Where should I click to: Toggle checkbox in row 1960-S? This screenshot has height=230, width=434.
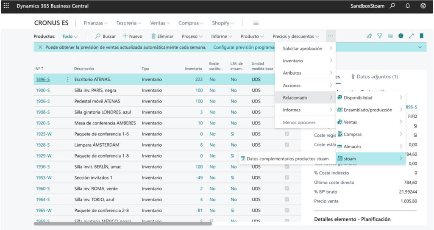[287, 188]
